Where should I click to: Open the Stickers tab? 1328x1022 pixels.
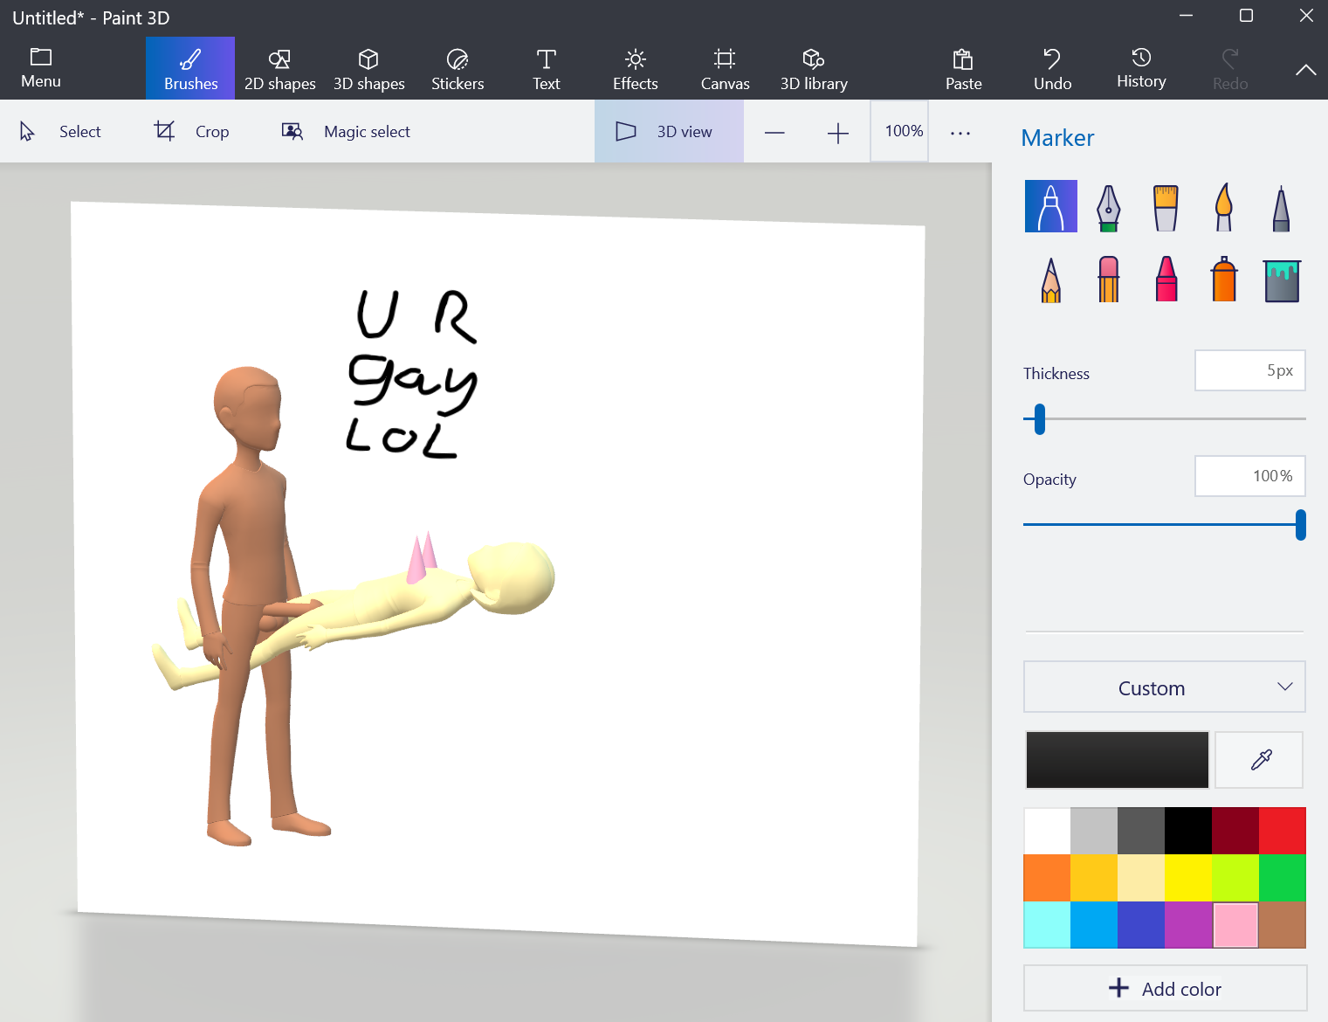coord(458,68)
